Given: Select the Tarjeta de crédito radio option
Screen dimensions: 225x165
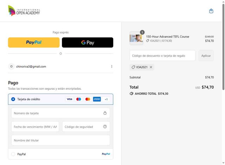Looking at the screenshot, I should (13, 99).
